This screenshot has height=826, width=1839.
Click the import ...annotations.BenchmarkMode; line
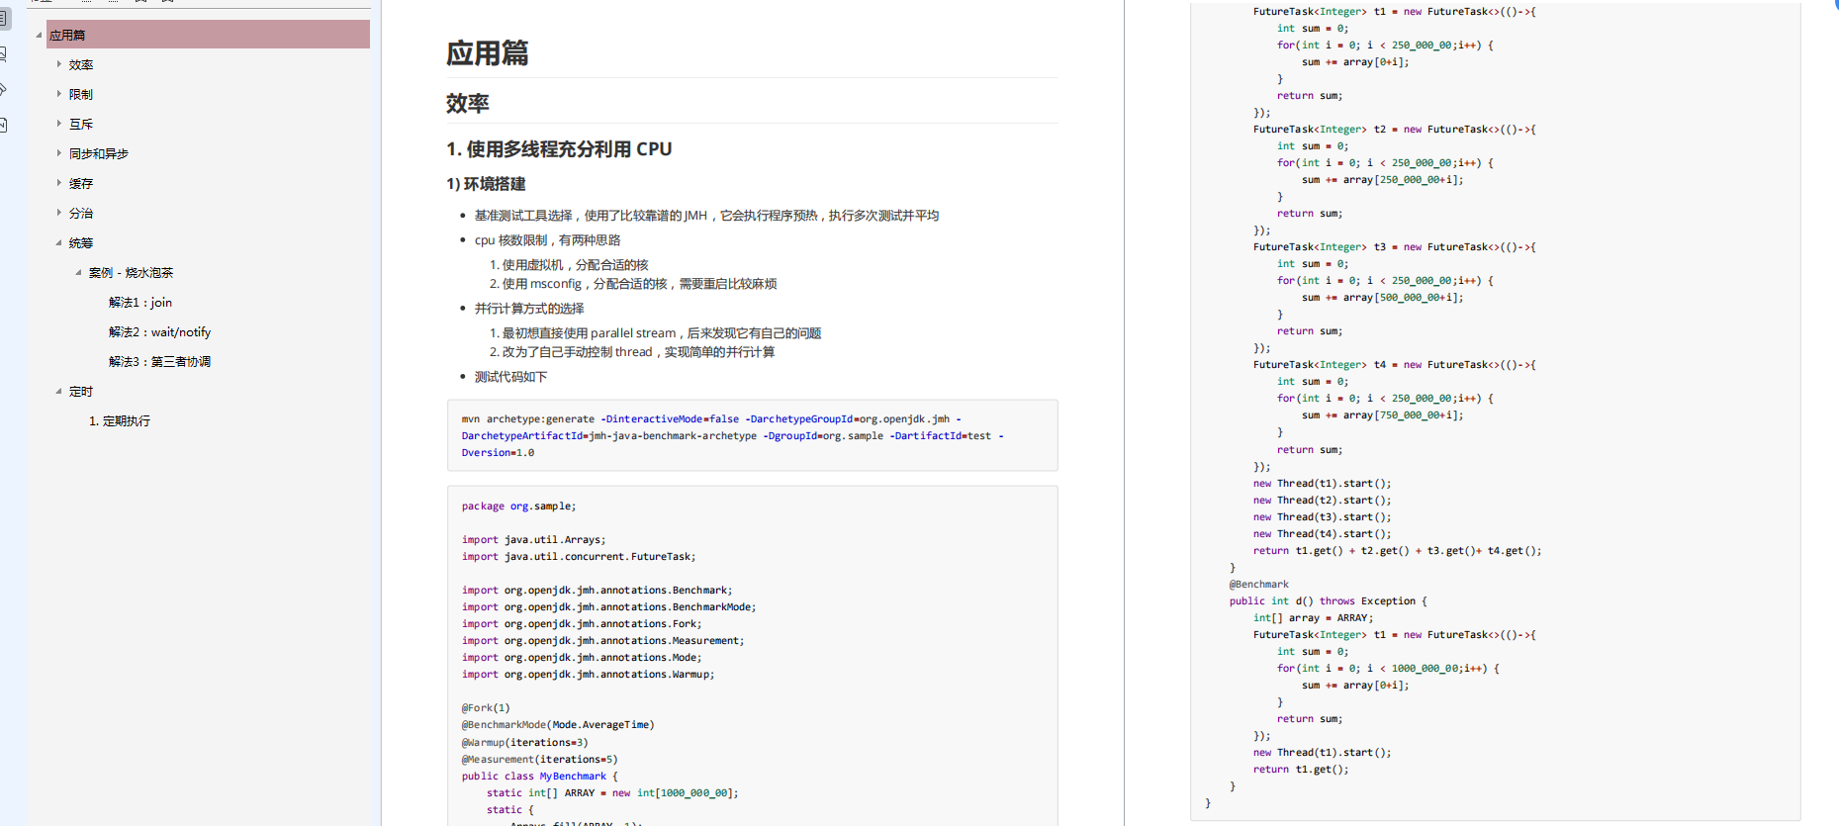coord(608,606)
